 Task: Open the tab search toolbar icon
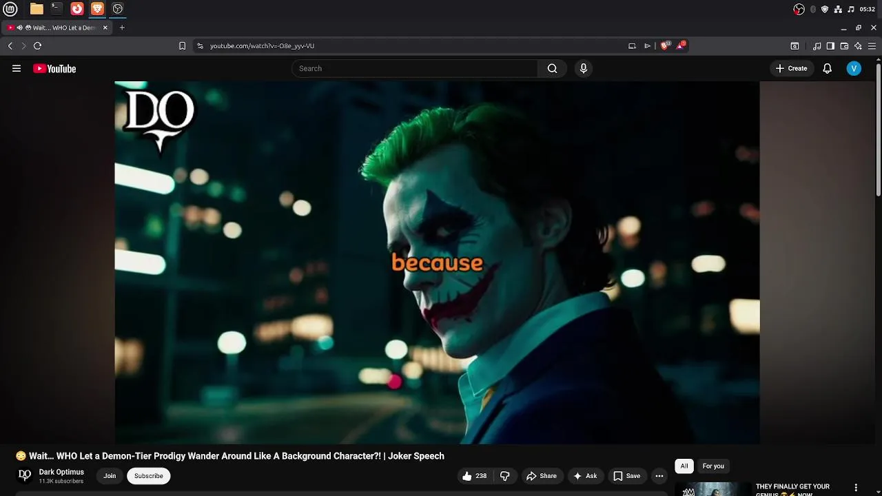tap(794, 45)
